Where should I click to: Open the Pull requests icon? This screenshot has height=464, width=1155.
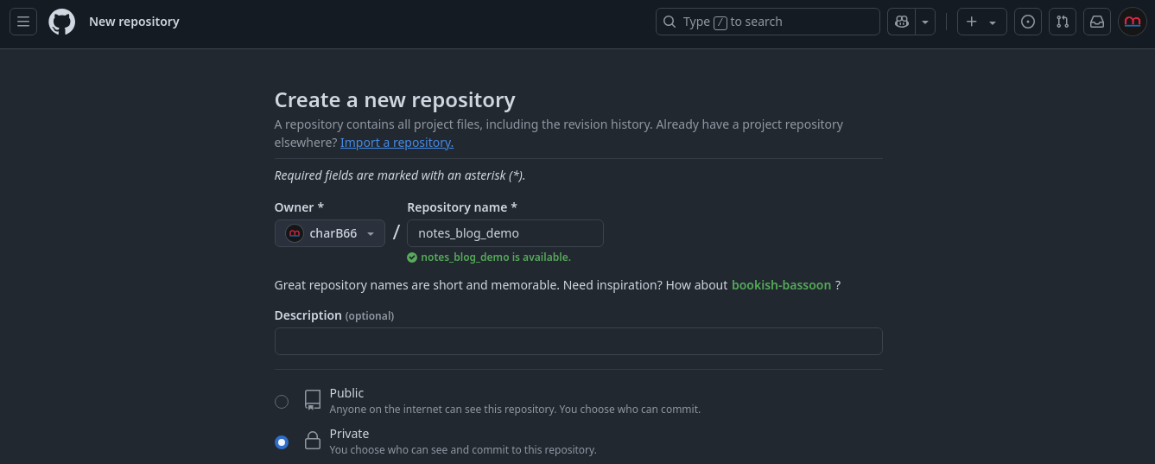pyautogui.click(x=1063, y=22)
